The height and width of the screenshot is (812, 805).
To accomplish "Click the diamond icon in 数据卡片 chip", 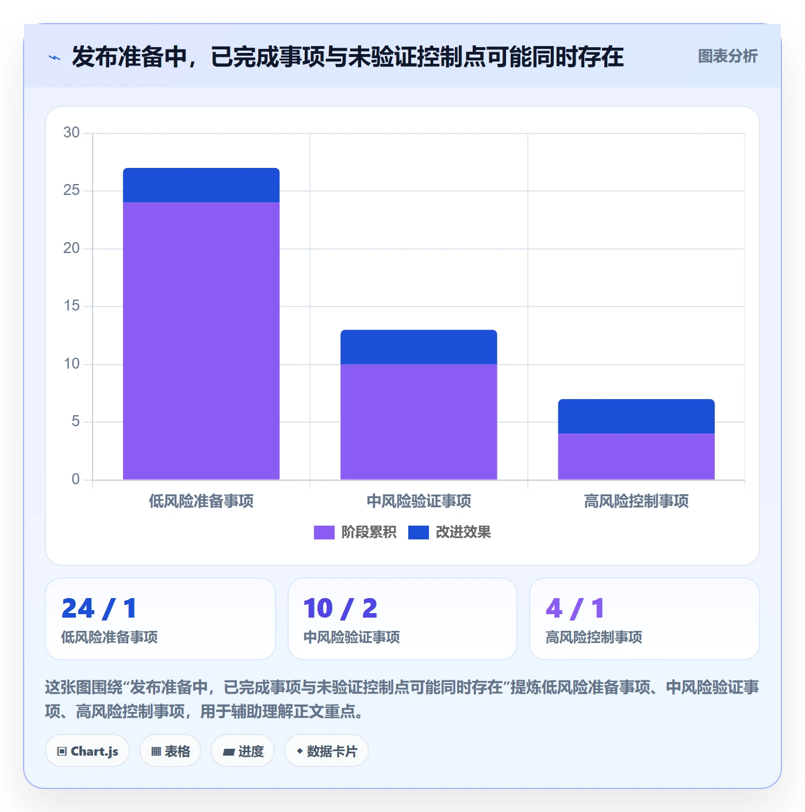I will [300, 751].
